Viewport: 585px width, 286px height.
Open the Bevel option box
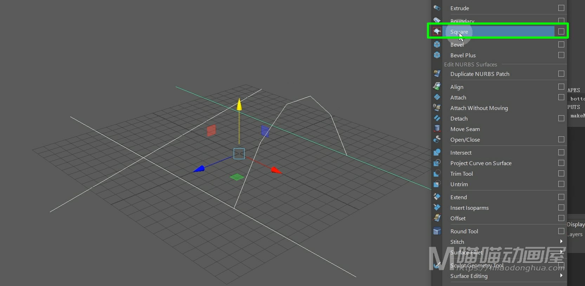coord(561,45)
